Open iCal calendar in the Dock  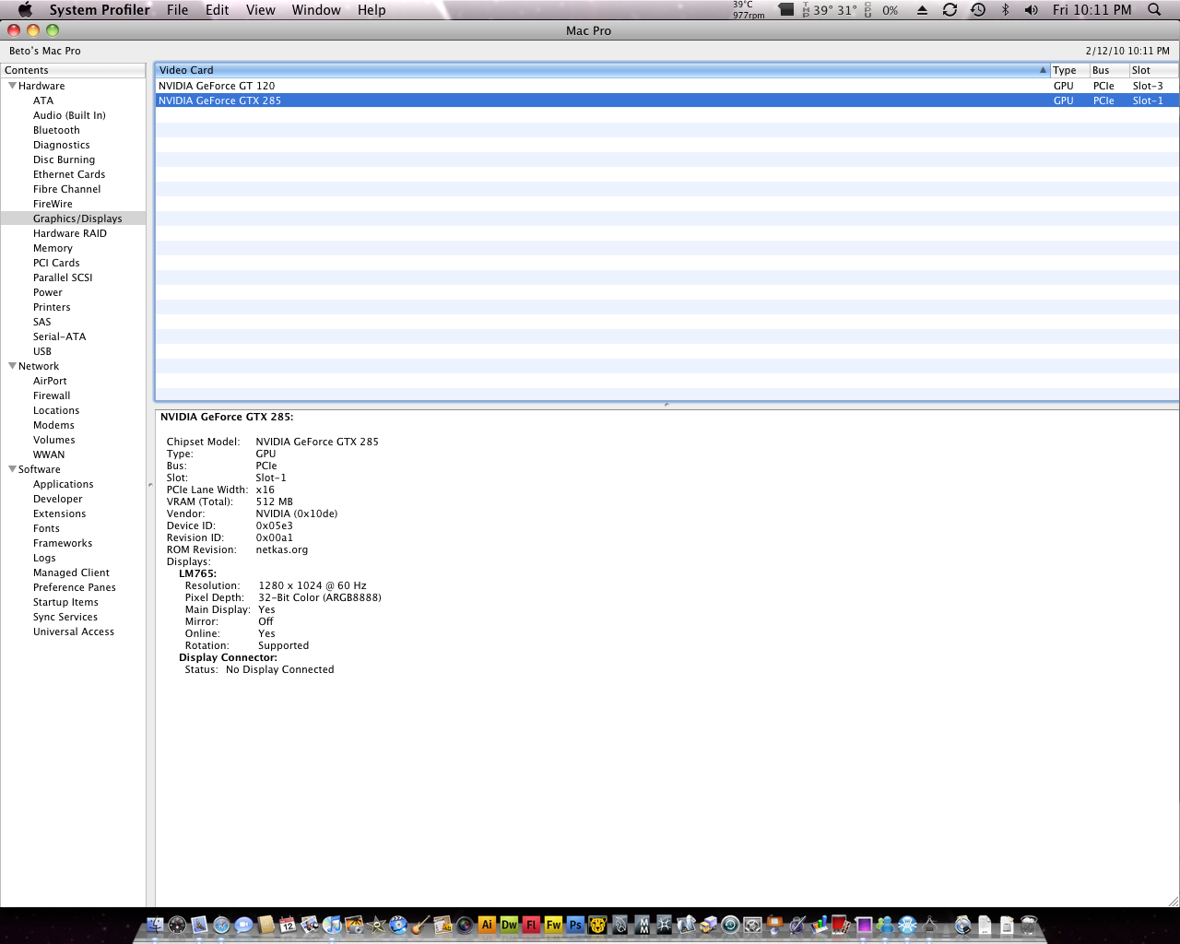[288, 925]
